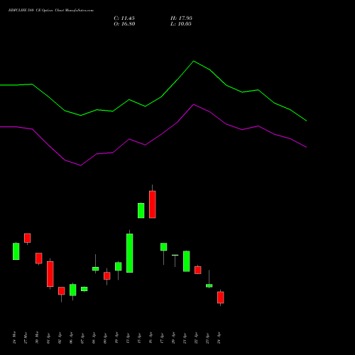This screenshot has height=355, width=355.
Task: Select the close value C: 11.45
Action: pyautogui.click(x=124, y=18)
